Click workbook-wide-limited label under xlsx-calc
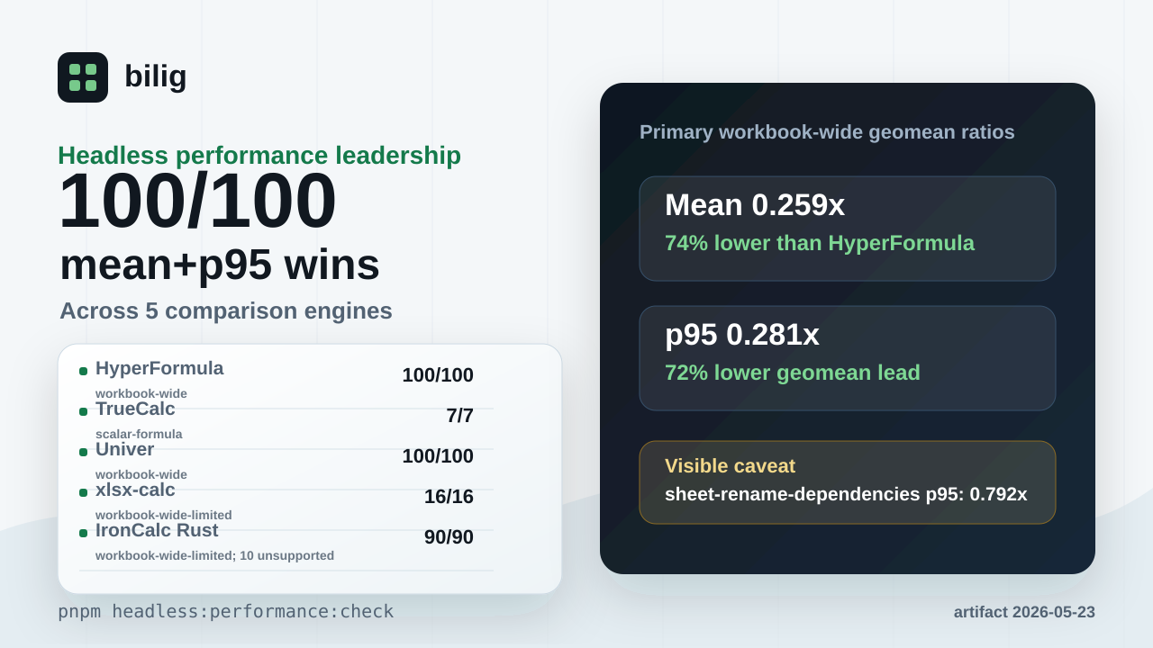1153x648 pixels. click(164, 515)
